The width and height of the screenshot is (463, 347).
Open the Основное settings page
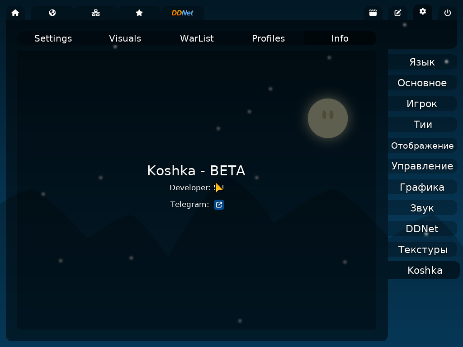(423, 83)
